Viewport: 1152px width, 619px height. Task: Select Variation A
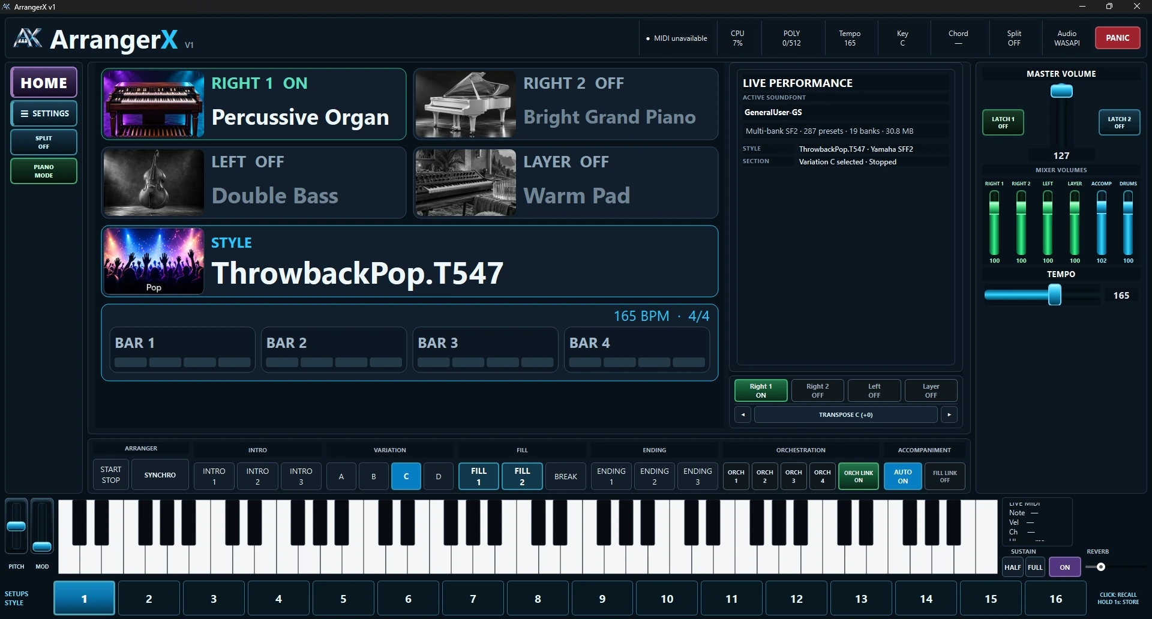[x=341, y=476]
